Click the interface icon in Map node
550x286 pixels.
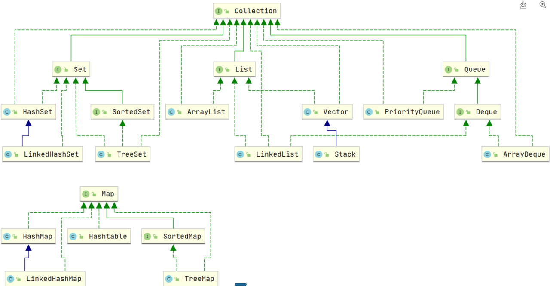(86, 194)
